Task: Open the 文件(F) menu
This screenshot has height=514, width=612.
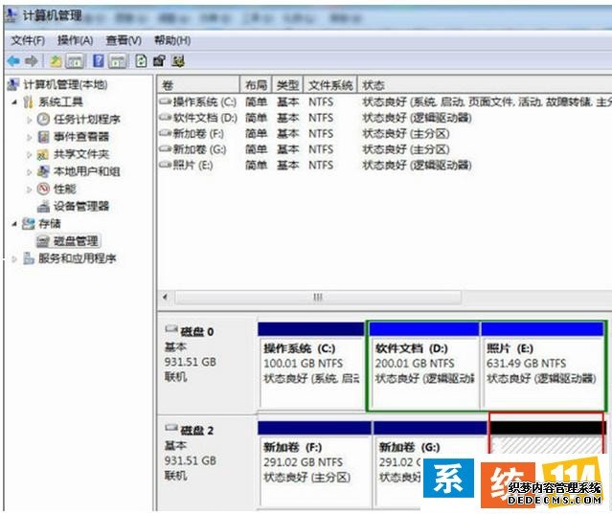Action: [x=28, y=40]
